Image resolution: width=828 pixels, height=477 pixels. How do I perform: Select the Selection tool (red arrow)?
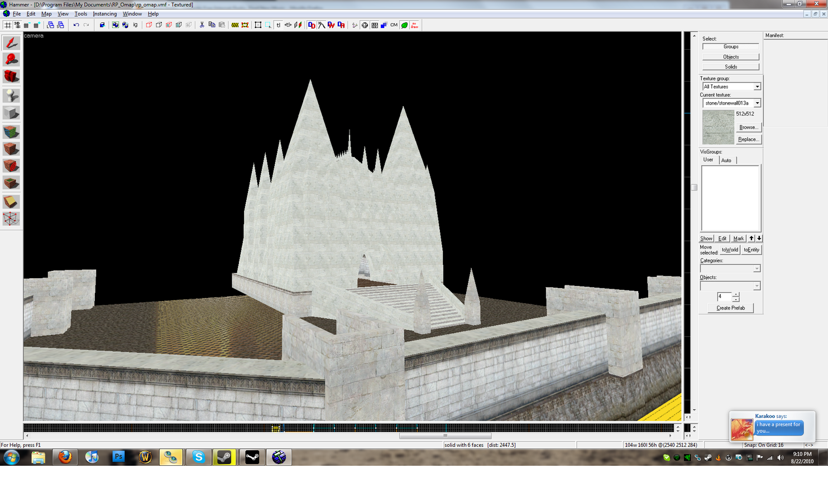11,43
